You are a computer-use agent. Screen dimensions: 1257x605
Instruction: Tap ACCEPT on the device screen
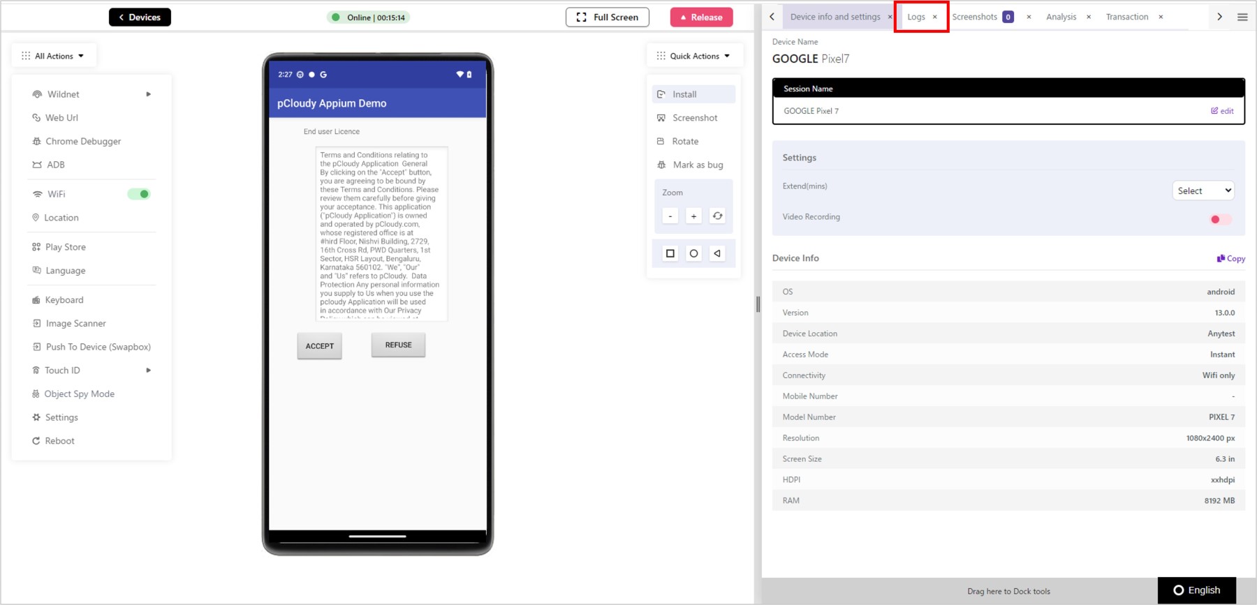click(320, 346)
